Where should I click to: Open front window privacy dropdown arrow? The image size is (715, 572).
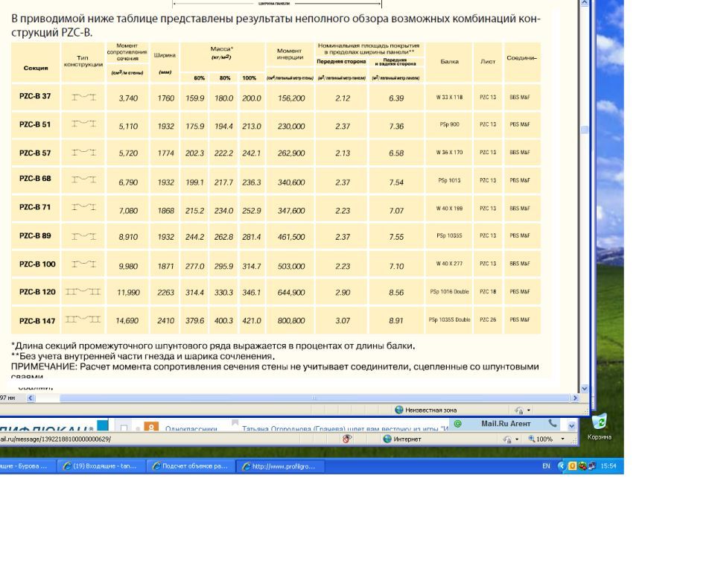[x=529, y=410]
